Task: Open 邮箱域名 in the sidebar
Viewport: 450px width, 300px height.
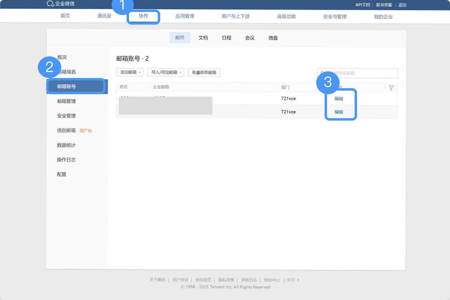Action: tap(67, 72)
